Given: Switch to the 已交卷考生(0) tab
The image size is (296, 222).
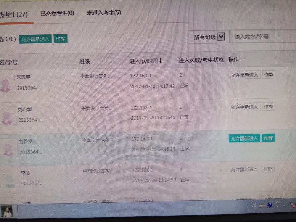Looking at the screenshot, I should [57, 14].
